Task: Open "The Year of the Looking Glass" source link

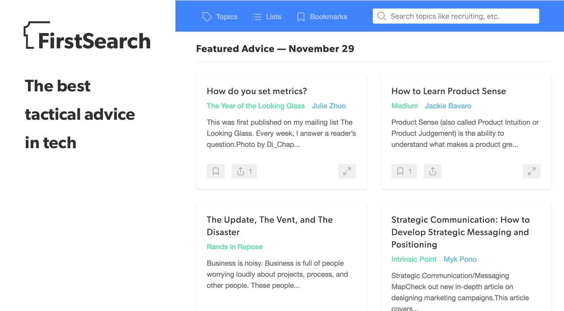Action: click(256, 106)
